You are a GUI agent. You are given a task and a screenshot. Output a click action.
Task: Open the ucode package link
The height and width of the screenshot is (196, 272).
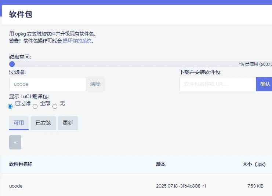click(16, 186)
